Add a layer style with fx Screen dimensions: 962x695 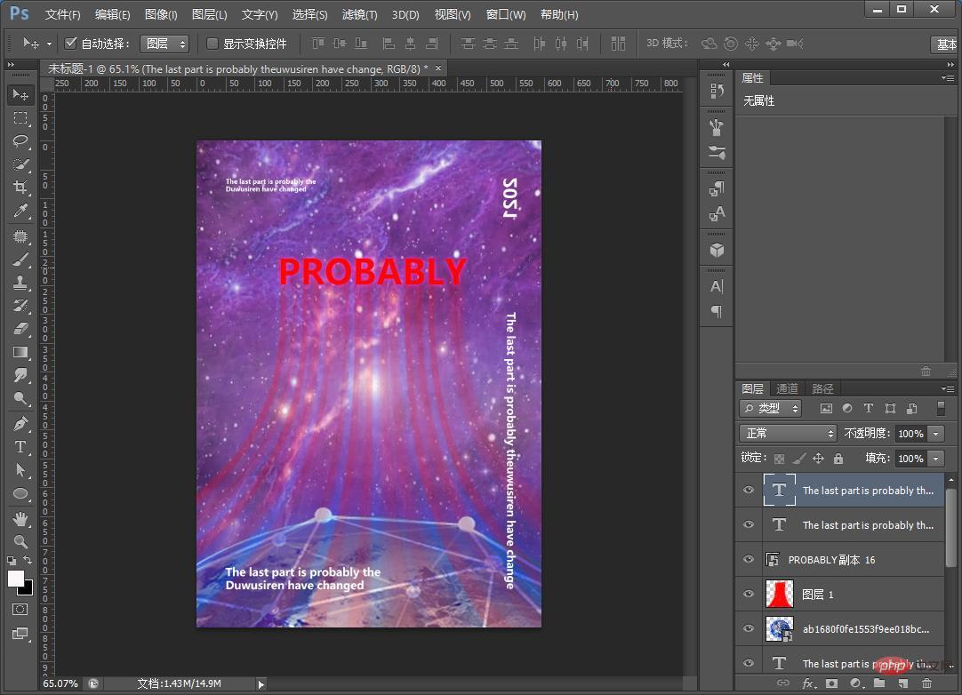tap(808, 683)
